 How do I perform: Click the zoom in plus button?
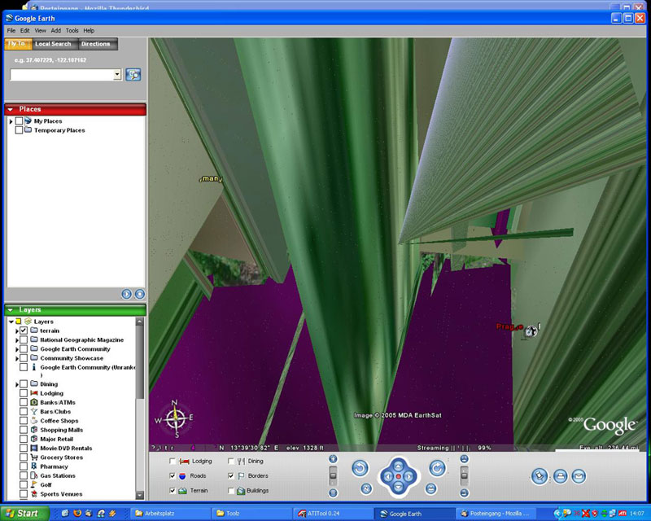point(333,459)
